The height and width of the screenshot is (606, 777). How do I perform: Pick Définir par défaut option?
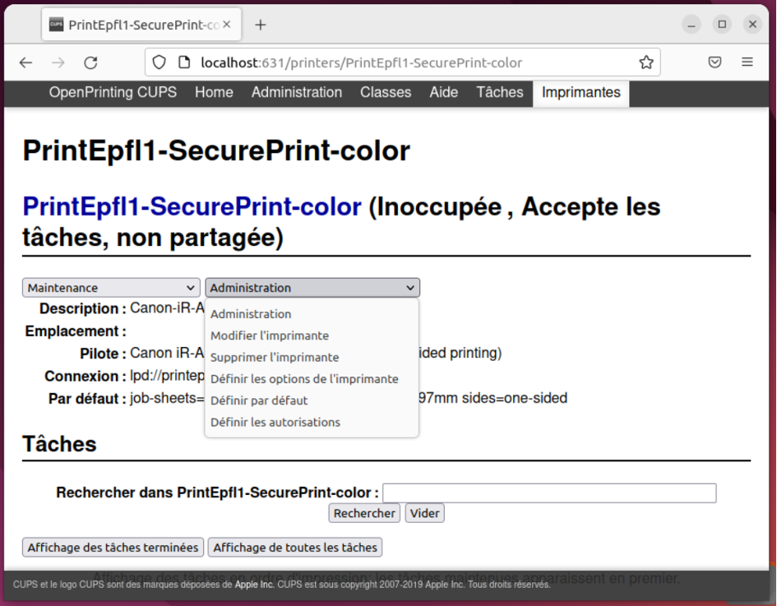tap(259, 400)
